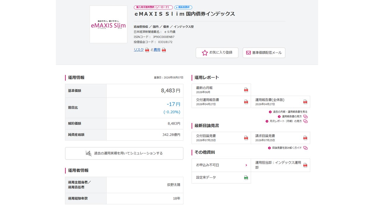Click the 運用者情報 section heading
This screenshot has height=210, width=374.
click(78, 170)
